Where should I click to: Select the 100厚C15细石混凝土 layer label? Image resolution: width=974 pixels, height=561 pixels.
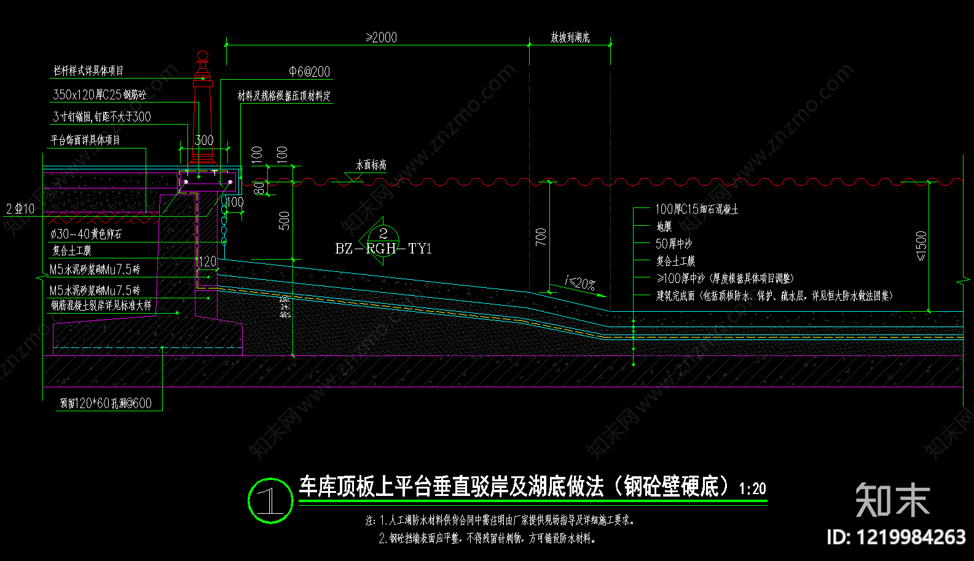point(696,209)
